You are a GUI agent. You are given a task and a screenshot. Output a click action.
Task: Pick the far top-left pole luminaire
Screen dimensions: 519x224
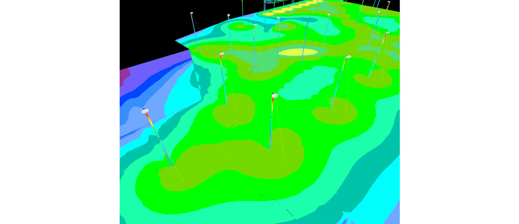point(192,13)
